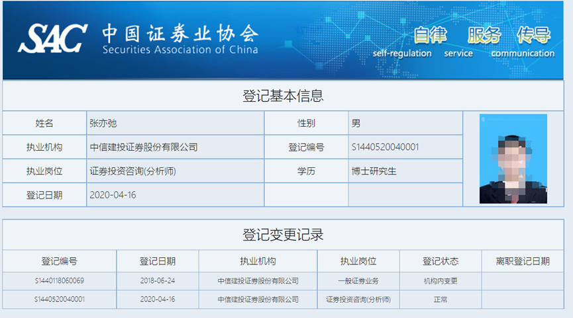Click the 'Securities Association of China' subtitle
The width and height of the screenshot is (573, 318).
point(180,50)
